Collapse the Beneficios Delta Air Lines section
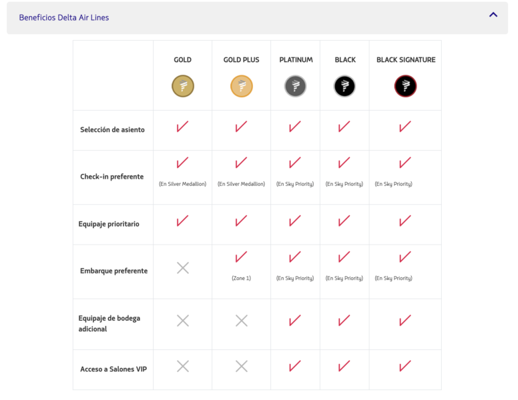The height and width of the screenshot is (400, 518). pos(493,15)
